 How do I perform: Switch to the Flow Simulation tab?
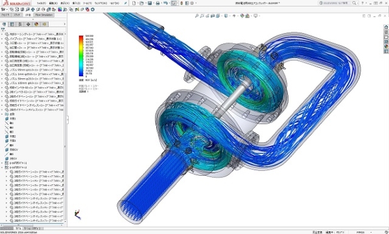pyautogui.click(x=43, y=15)
